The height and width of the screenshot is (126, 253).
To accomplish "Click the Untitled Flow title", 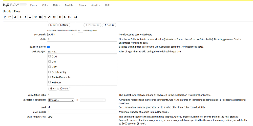I will pyautogui.click(x=11, y=11).
